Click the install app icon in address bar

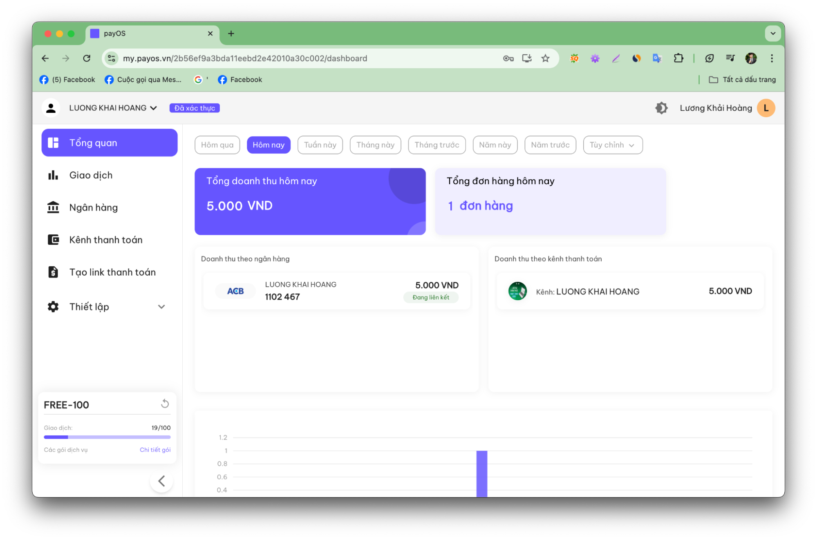click(x=527, y=58)
